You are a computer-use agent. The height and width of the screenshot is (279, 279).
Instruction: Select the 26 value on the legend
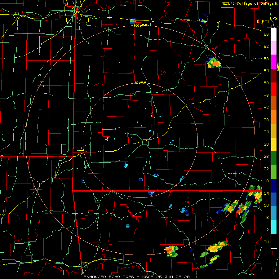click(x=266, y=157)
